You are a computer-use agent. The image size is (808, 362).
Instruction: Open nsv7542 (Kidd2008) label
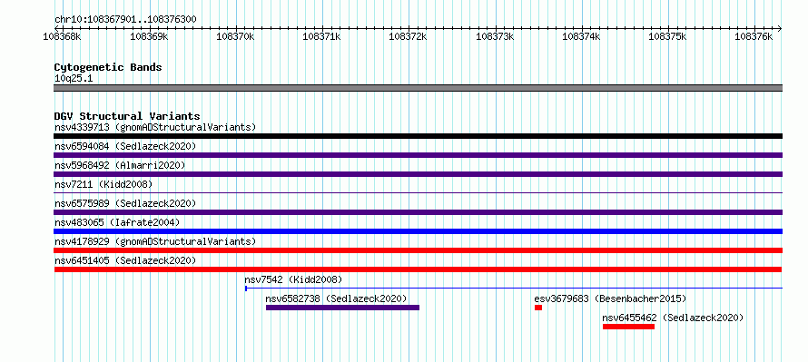coord(294,279)
